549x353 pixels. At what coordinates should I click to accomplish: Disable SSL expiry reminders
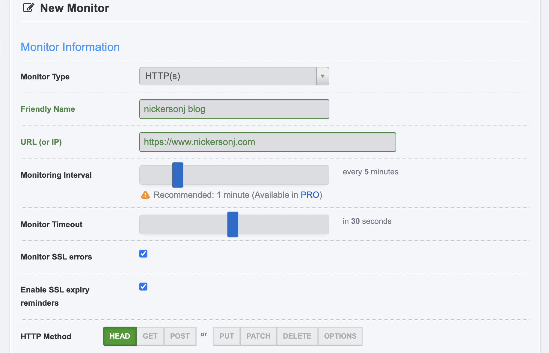(143, 286)
